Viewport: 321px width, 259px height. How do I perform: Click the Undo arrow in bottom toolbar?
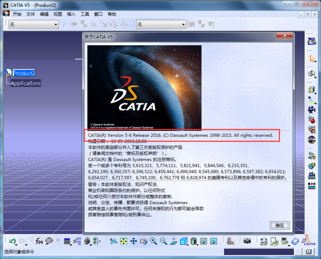click(12, 241)
